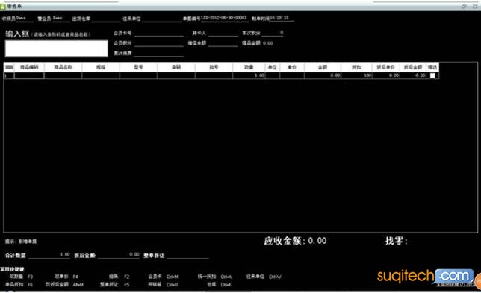This screenshot has width=481, height=293.
Task: Click the 开钱箱 Ctrl+O shortcut hint
Action: point(163,285)
